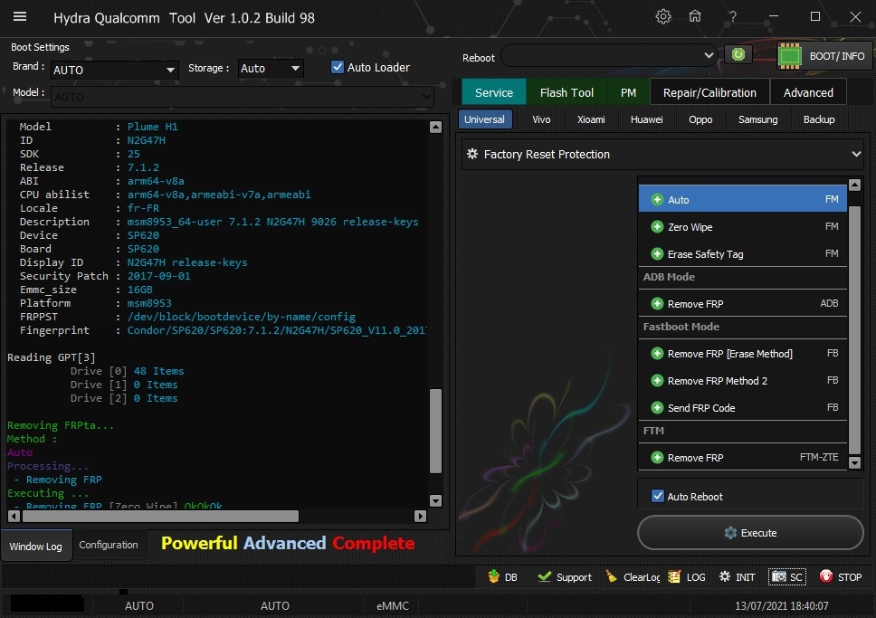Image resolution: width=876 pixels, height=618 pixels.
Task: Click the home icon in title bar
Action: pos(695,17)
